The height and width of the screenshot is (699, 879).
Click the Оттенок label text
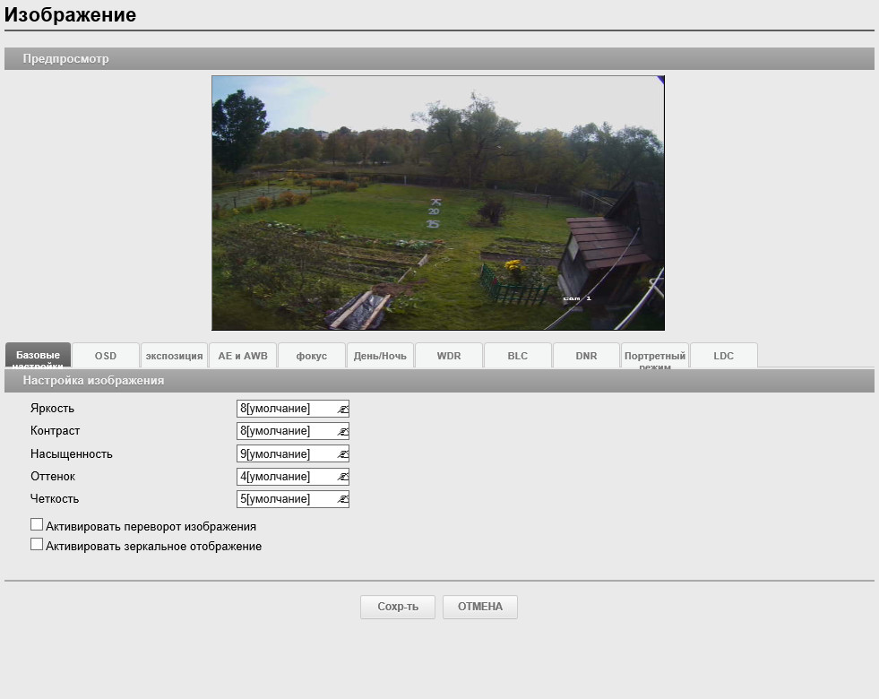pyautogui.click(x=53, y=477)
